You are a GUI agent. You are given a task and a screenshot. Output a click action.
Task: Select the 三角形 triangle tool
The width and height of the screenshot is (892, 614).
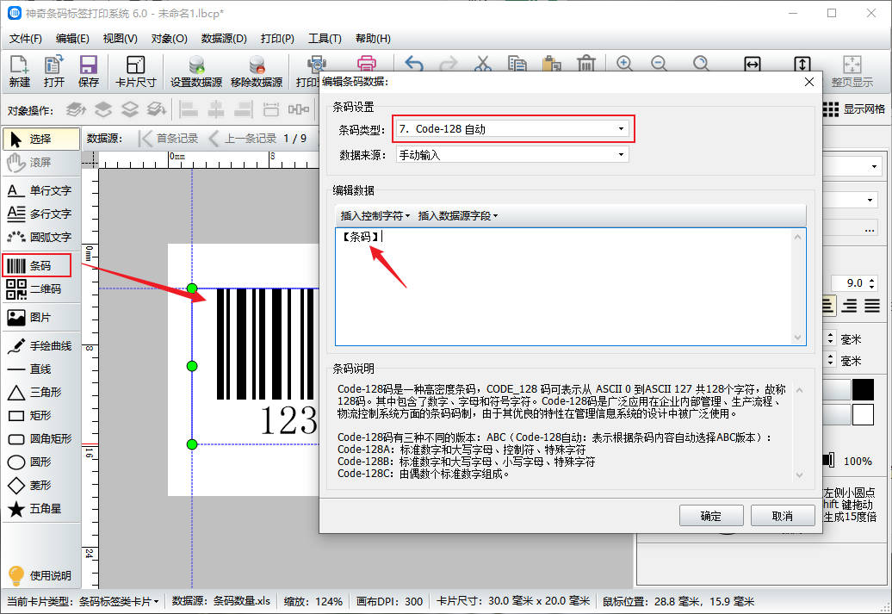tap(40, 392)
